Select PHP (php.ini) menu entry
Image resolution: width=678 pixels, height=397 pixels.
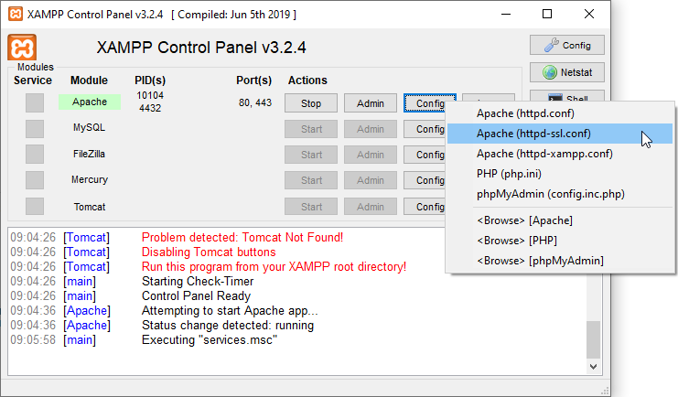coord(512,174)
